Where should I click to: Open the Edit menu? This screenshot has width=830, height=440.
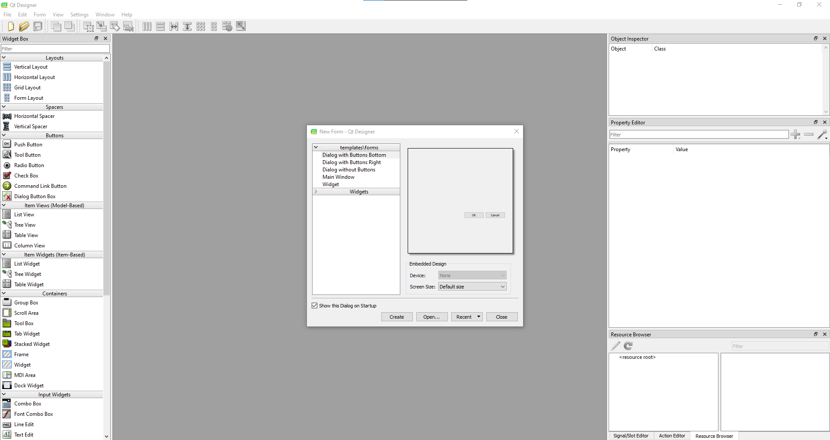pyautogui.click(x=22, y=15)
